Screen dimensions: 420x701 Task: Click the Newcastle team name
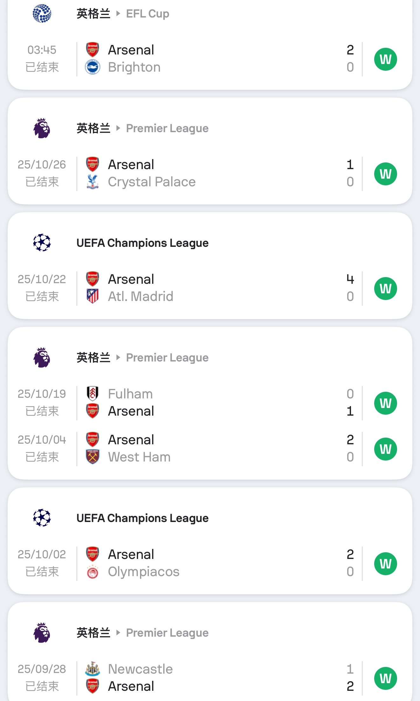pos(140,669)
